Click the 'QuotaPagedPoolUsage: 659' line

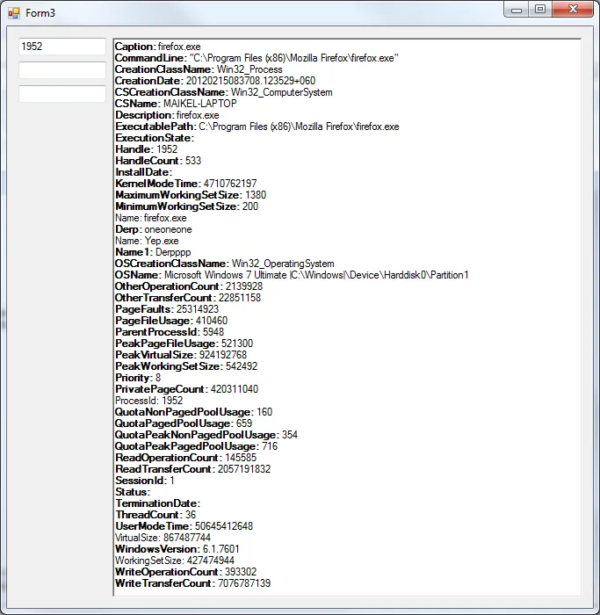point(184,423)
